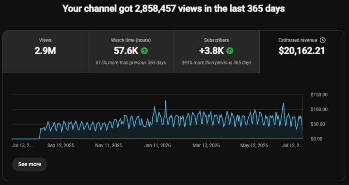The height and width of the screenshot is (185, 349).
Task: Click the $150.00 y-axis label
Action: click(x=319, y=95)
